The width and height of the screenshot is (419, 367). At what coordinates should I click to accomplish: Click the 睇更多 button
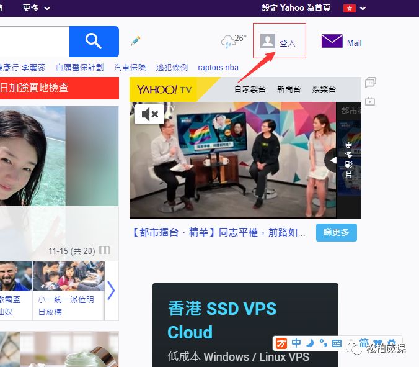click(x=337, y=232)
